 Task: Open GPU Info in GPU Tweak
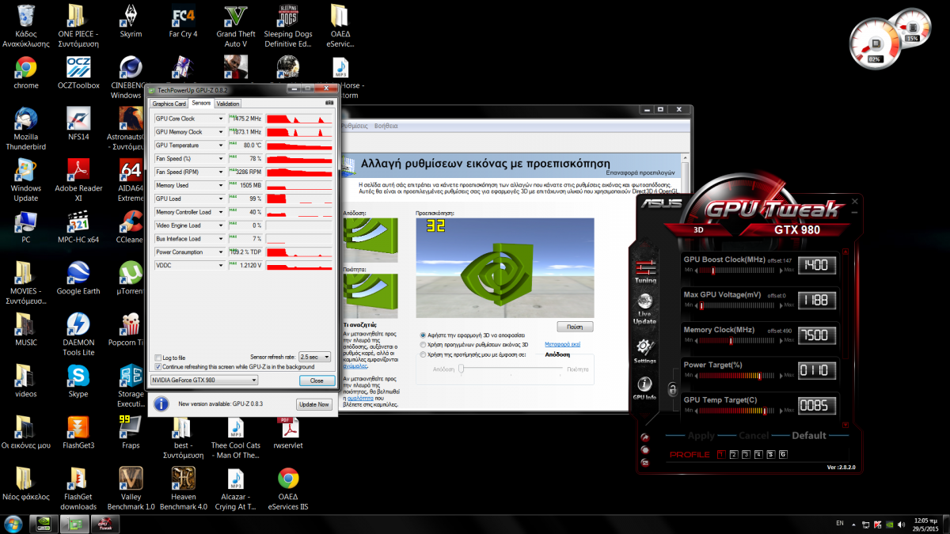pos(645,388)
